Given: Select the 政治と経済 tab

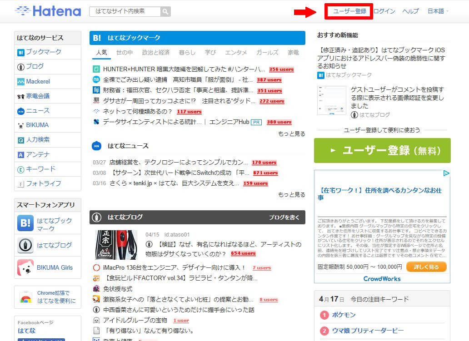Looking at the screenshot, I should 156,53.
